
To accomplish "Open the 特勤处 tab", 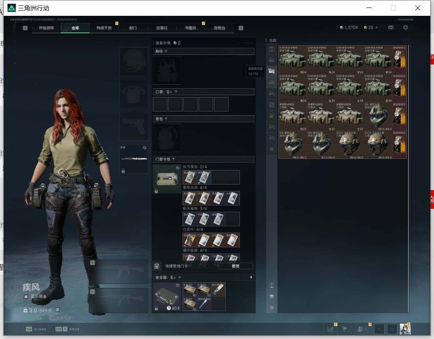I will tap(191, 28).
